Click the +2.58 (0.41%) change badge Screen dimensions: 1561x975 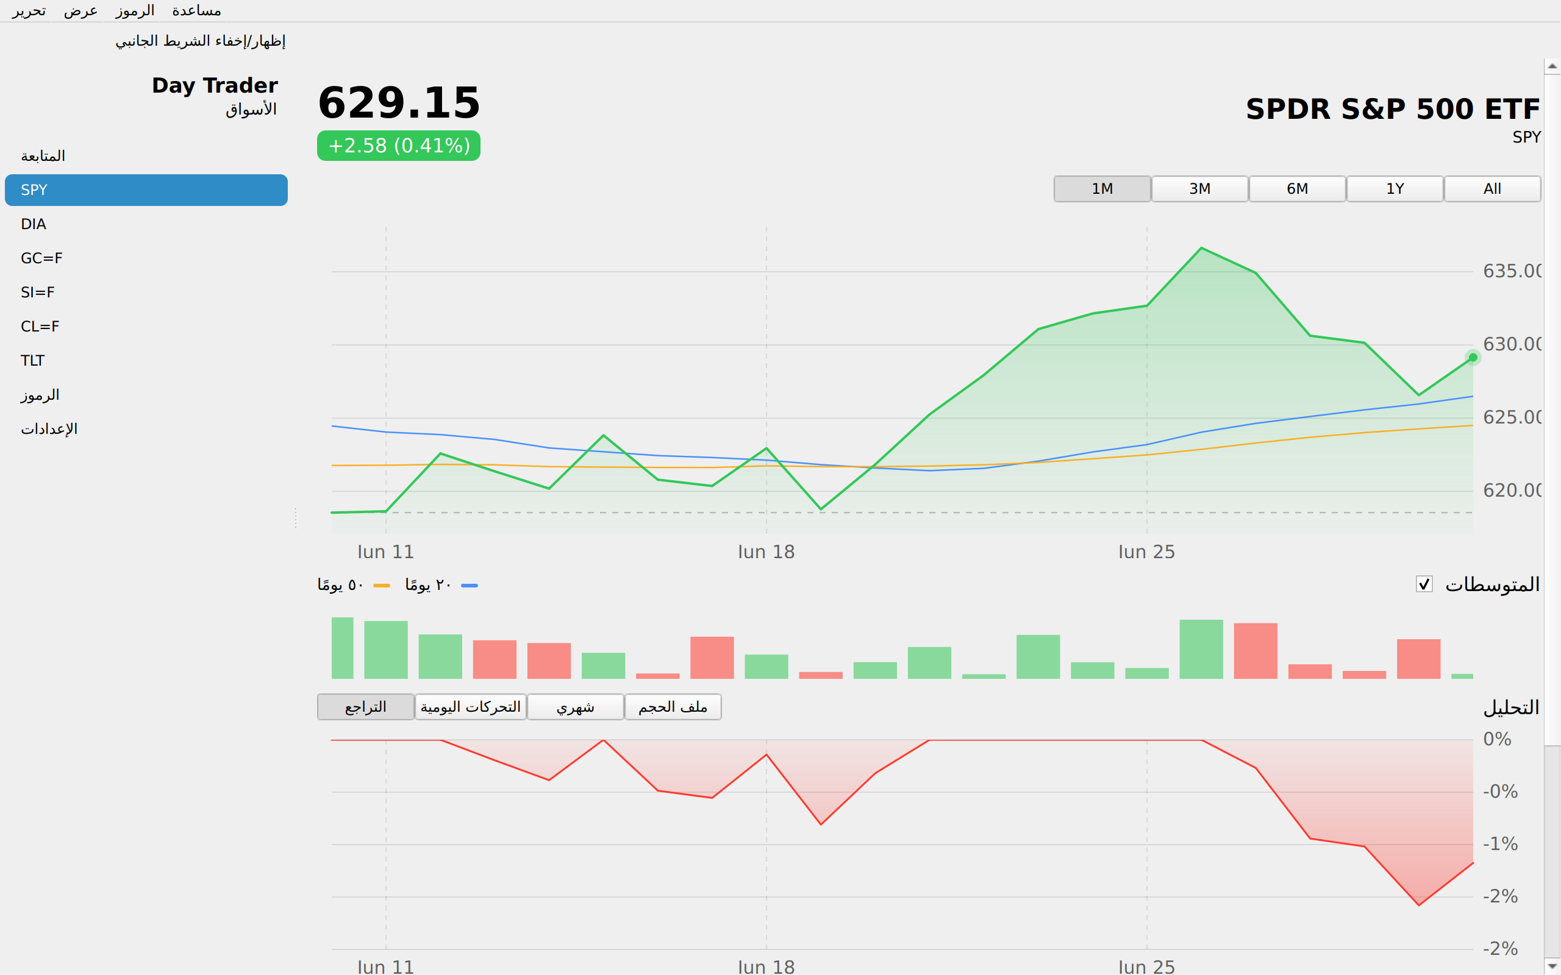[399, 146]
